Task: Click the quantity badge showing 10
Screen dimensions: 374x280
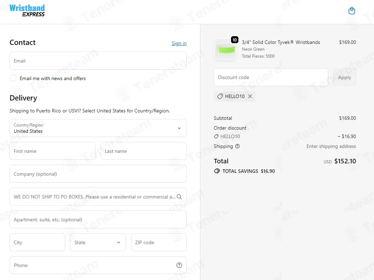Action: 235,40
